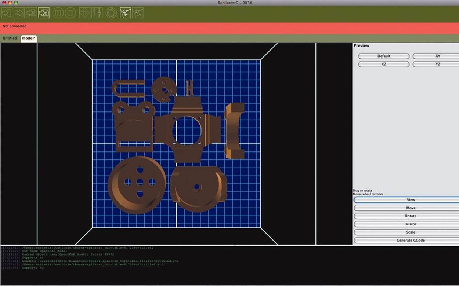The image size is (459, 286).
Task: Click the 'Drag to rotate' hint text
Action: [x=362, y=191]
